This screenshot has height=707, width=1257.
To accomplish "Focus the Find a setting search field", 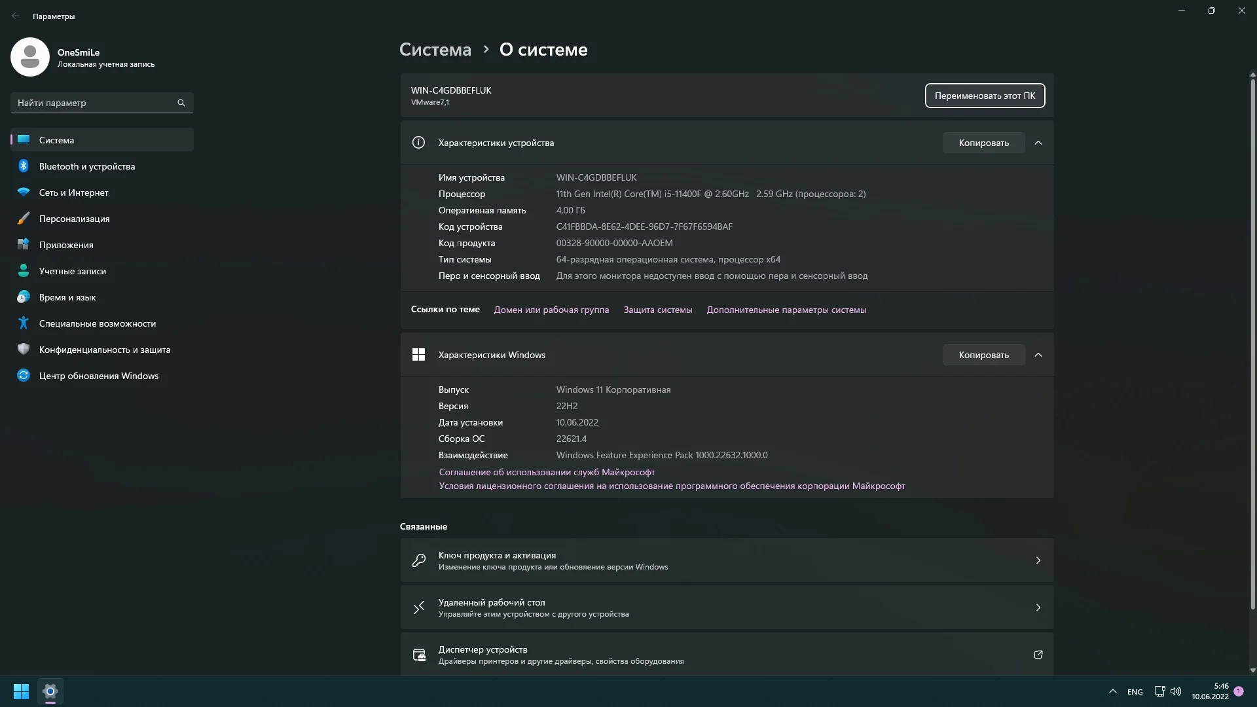I will [92, 103].
